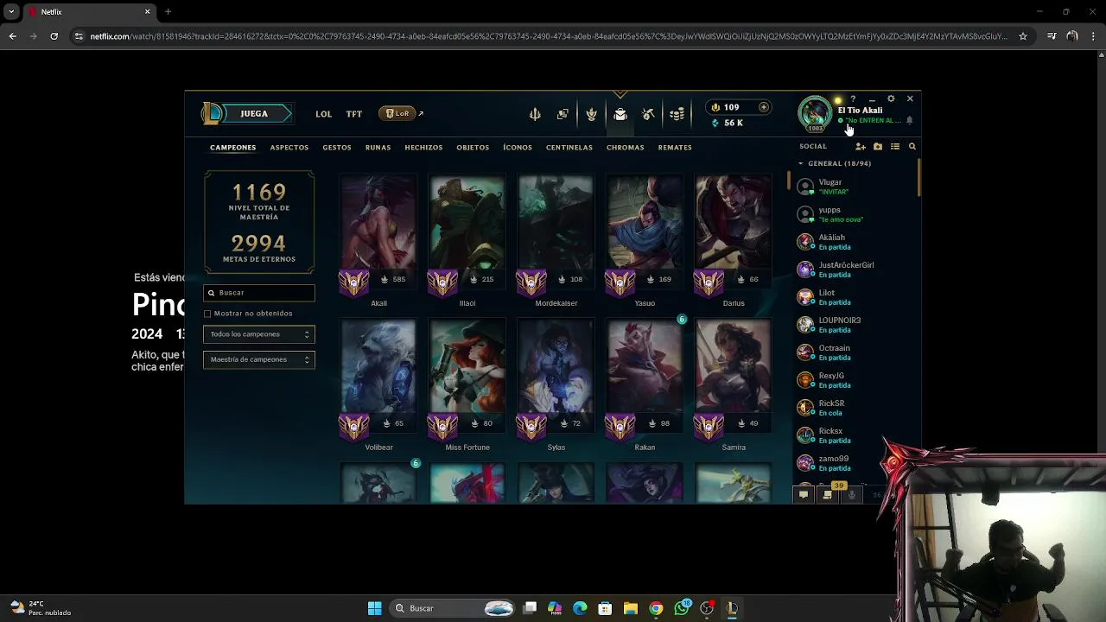Click the plus button to buy RP
Viewport: 1106px width, 622px height.
[764, 107]
